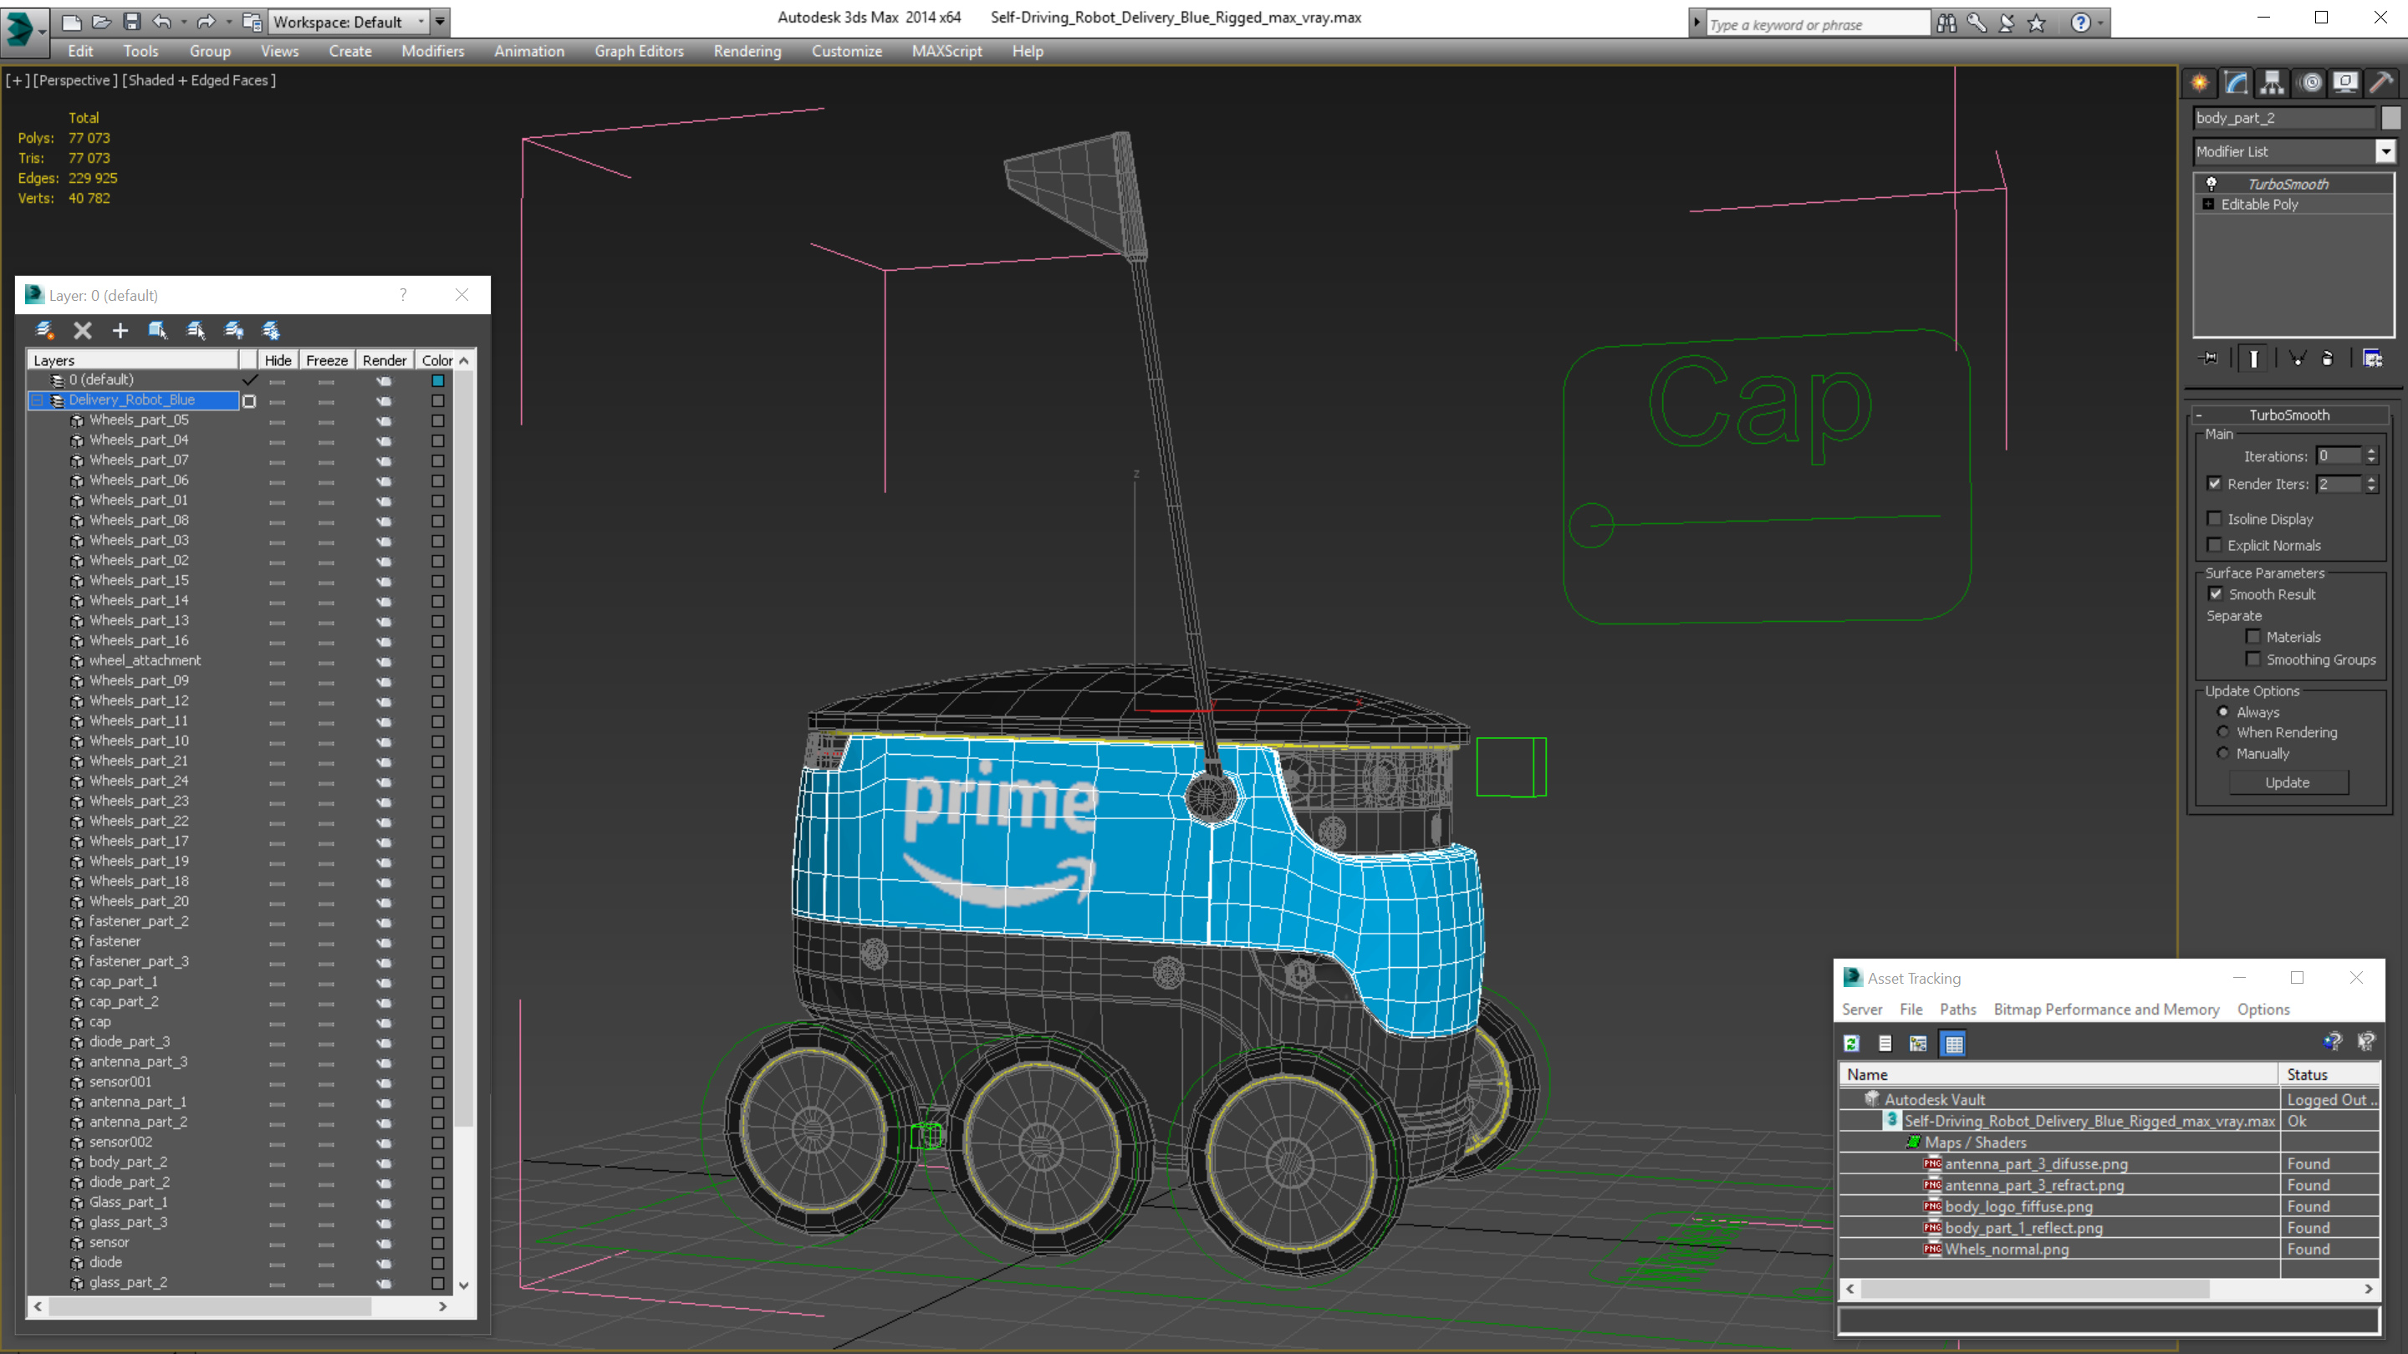Open the Rendering menu

(x=747, y=51)
